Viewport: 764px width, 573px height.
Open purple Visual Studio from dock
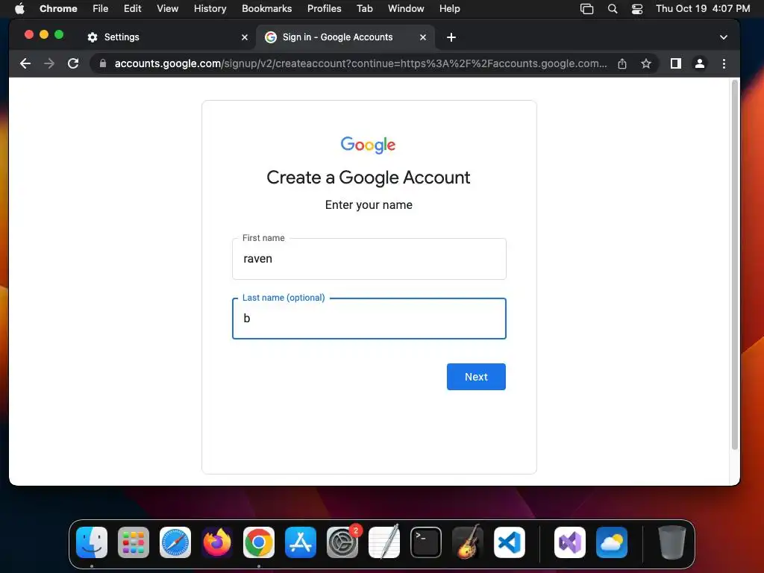[x=570, y=542]
